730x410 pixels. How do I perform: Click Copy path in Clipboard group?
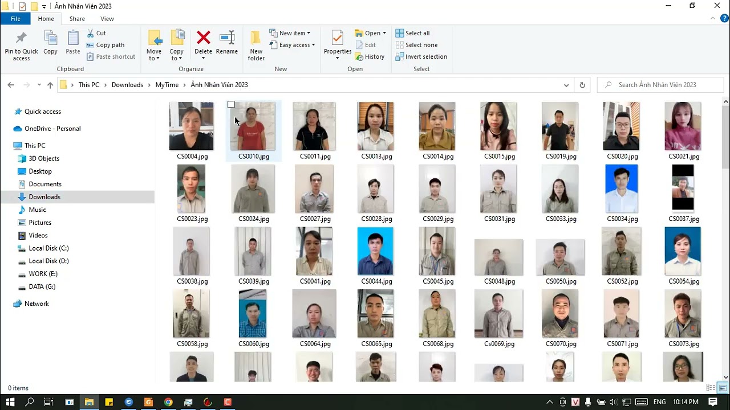tap(106, 45)
